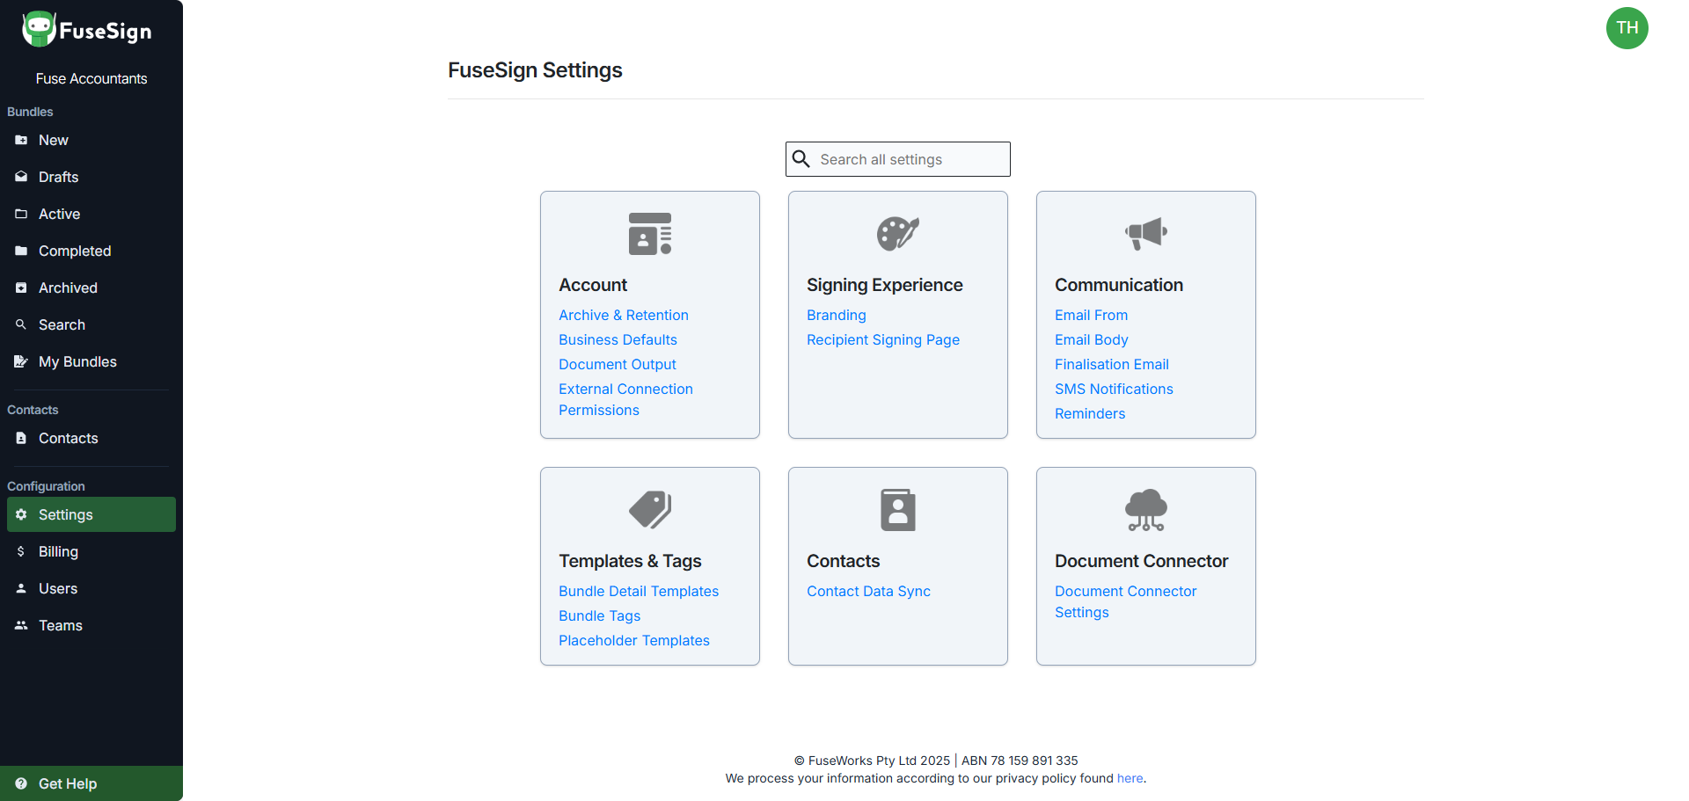Open Teams in the sidebar

tap(60, 626)
